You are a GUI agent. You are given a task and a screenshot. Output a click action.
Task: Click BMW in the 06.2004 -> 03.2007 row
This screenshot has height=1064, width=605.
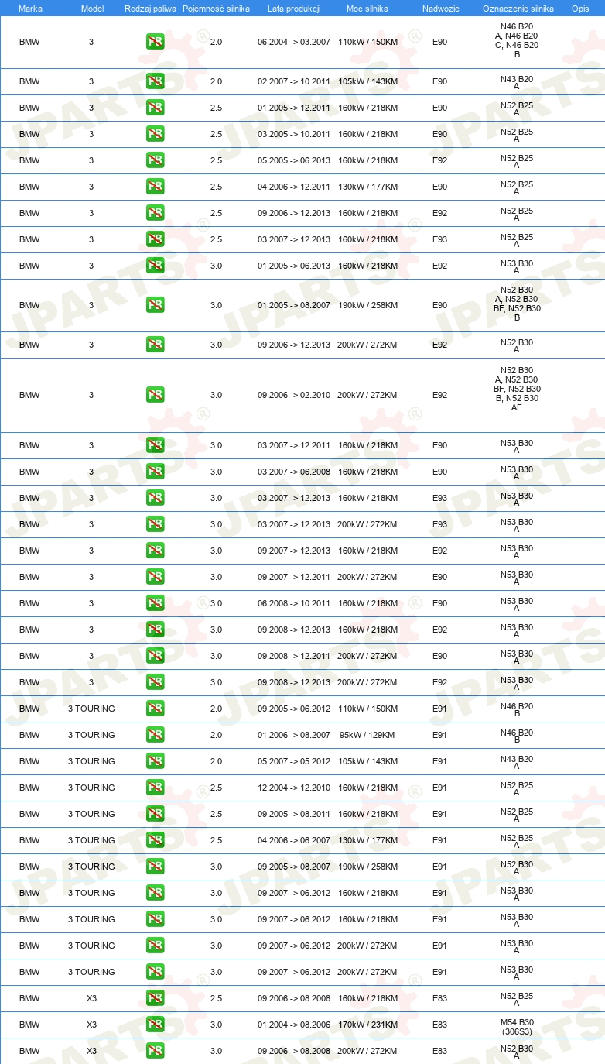click(29, 42)
